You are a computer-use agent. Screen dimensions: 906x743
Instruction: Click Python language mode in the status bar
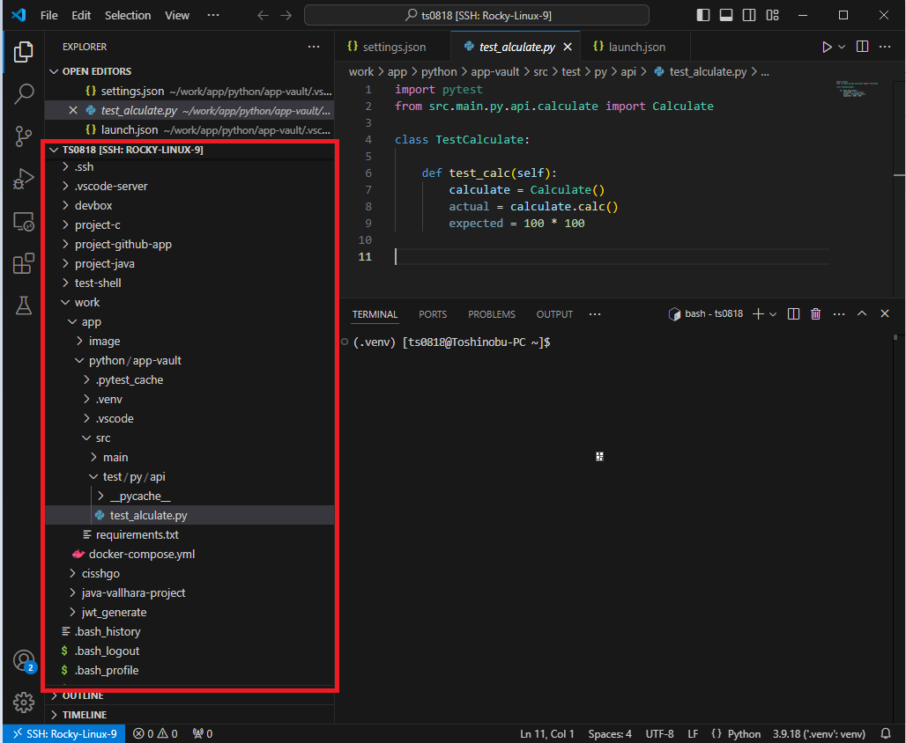(744, 733)
